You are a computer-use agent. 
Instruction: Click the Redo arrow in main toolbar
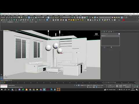4,18
